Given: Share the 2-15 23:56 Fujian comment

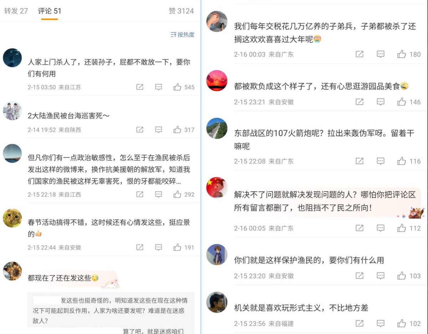Looking at the screenshot, I should click(360, 324).
